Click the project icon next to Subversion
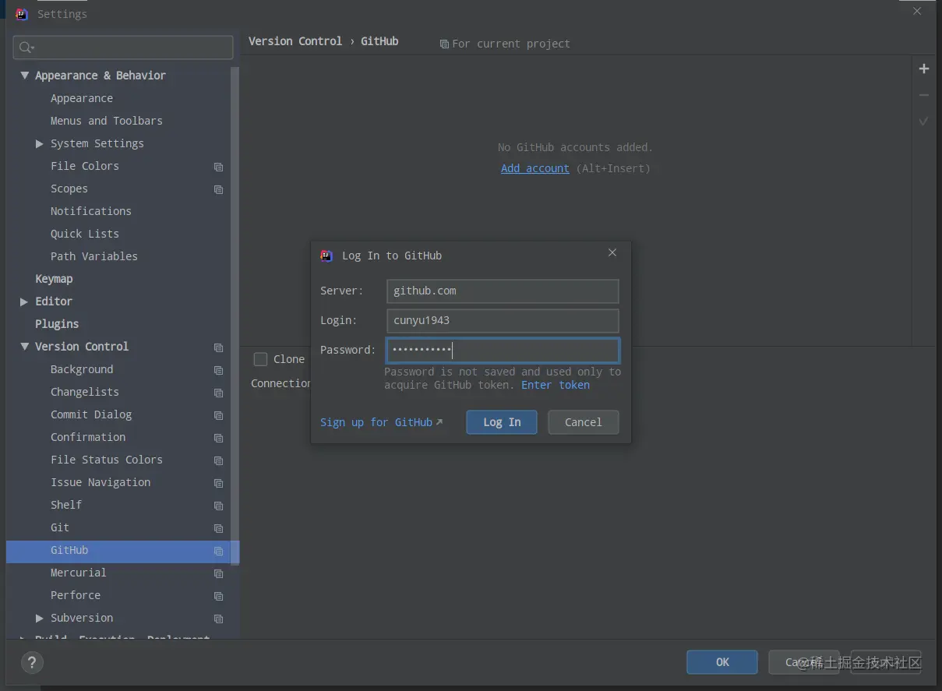This screenshot has height=691, width=942. point(218,619)
